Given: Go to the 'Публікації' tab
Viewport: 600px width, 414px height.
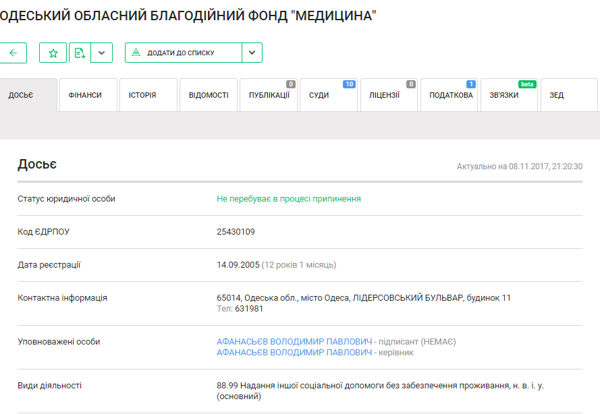Looking at the screenshot, I should 269,95.
